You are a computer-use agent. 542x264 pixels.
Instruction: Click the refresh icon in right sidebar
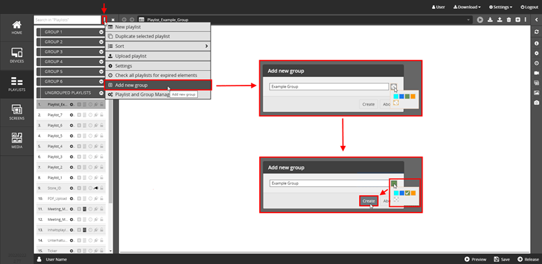(x=536, y=31)
